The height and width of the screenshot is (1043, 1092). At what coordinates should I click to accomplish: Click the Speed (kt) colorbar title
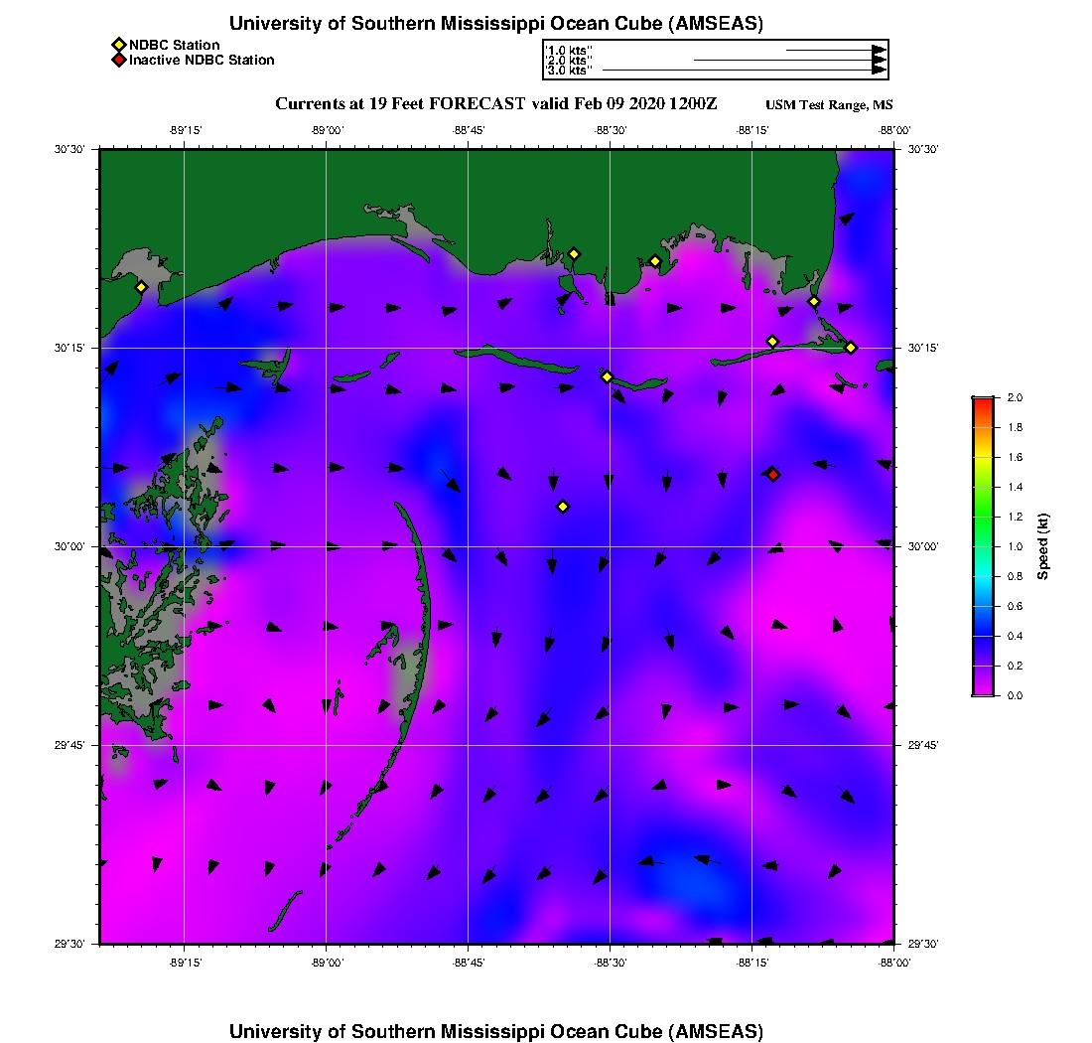coord(1043,546)
